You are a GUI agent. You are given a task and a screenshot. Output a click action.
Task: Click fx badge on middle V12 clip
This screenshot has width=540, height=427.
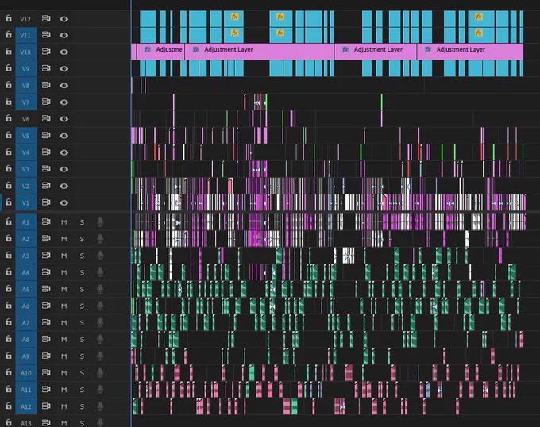(280, 17)
